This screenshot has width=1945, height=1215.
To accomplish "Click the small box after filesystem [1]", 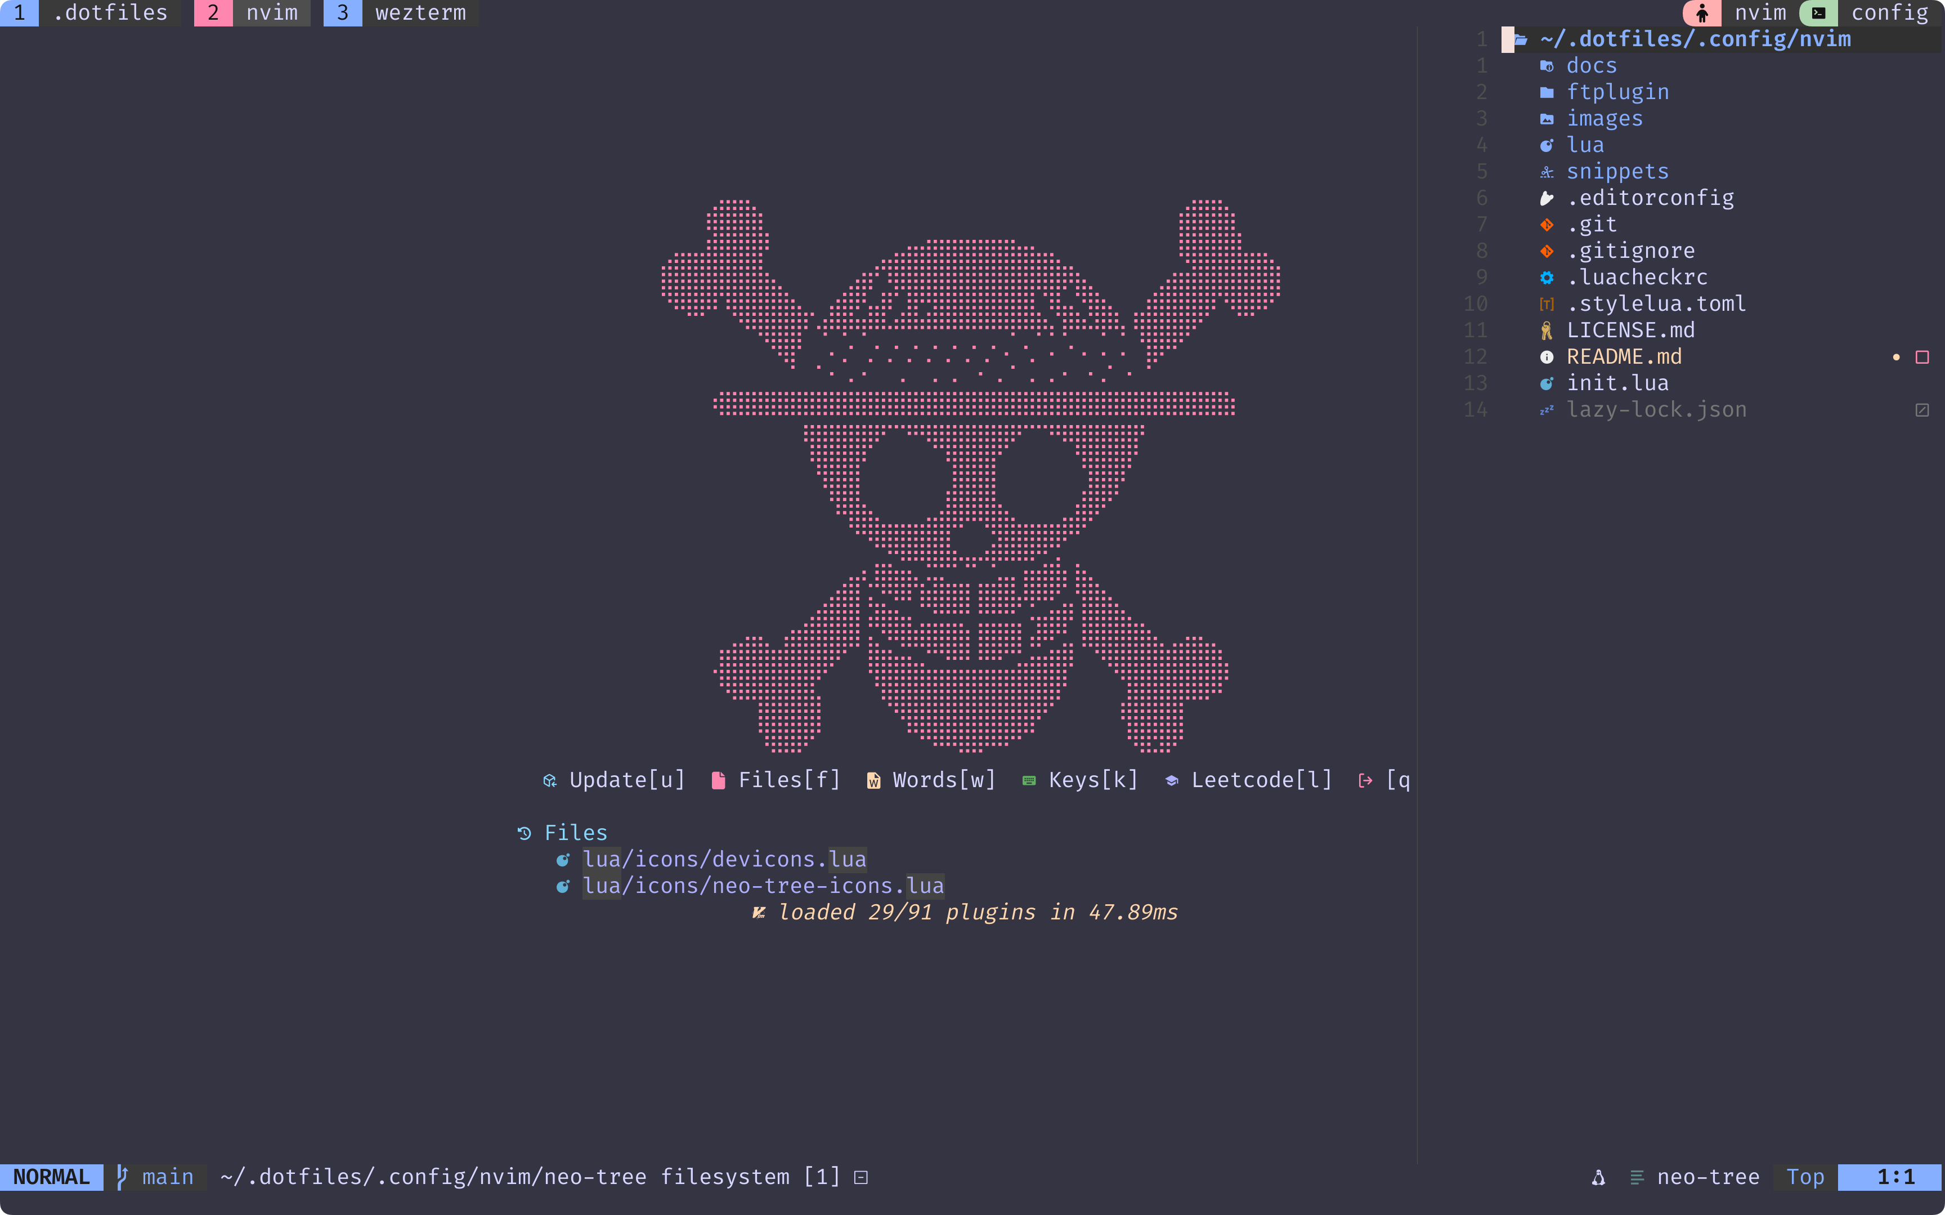I will point(861,1177).
